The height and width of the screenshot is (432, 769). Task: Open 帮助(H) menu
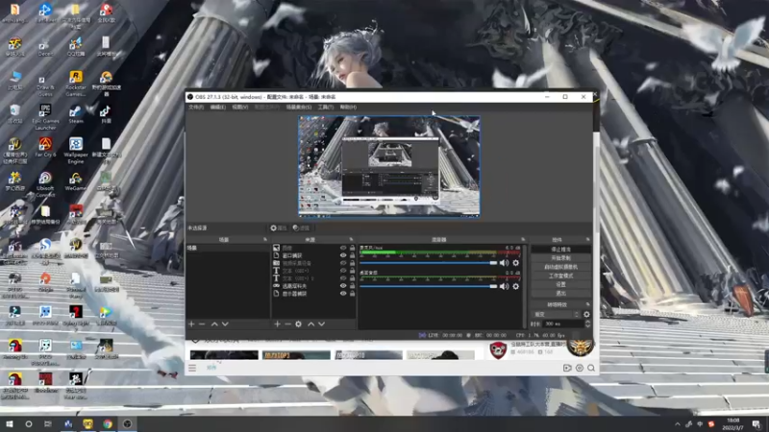pos(348,107)
